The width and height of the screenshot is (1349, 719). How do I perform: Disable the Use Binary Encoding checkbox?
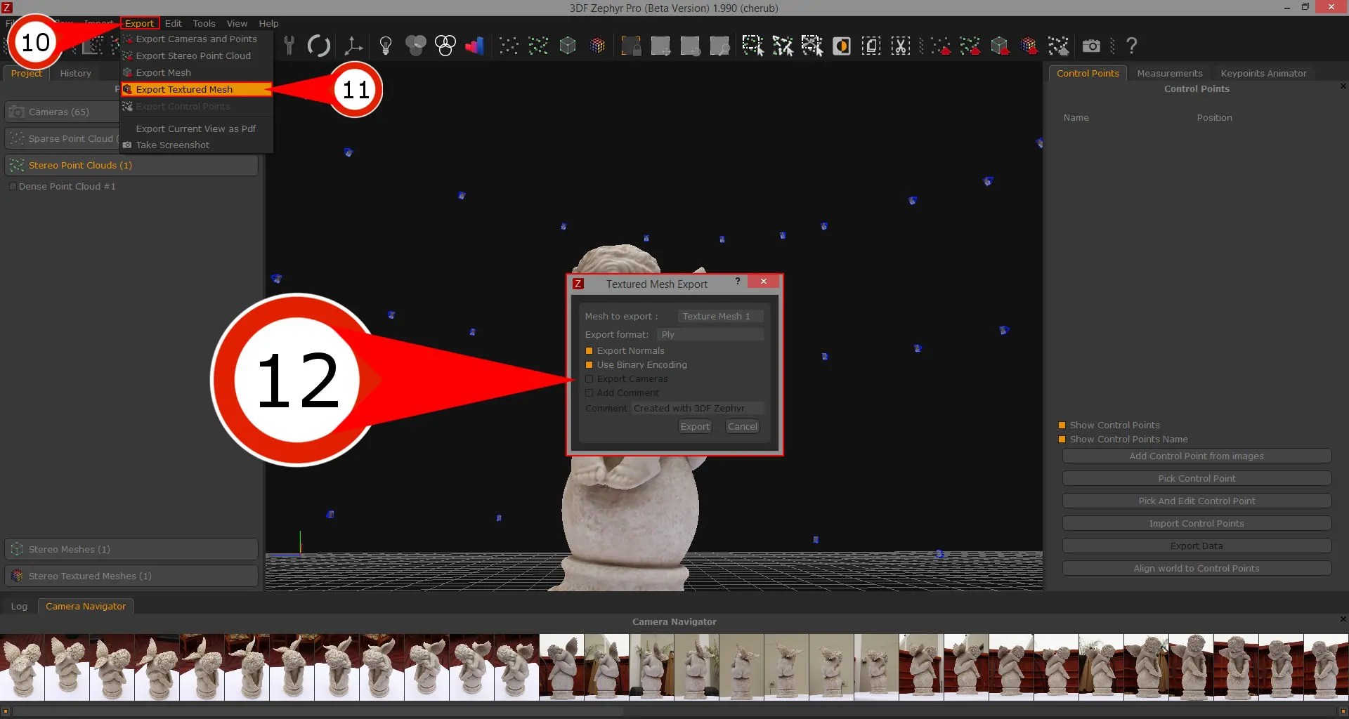tap(590, 364)
